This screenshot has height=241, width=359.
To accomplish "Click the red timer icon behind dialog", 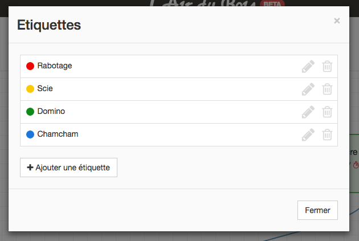I will (356, 165).
